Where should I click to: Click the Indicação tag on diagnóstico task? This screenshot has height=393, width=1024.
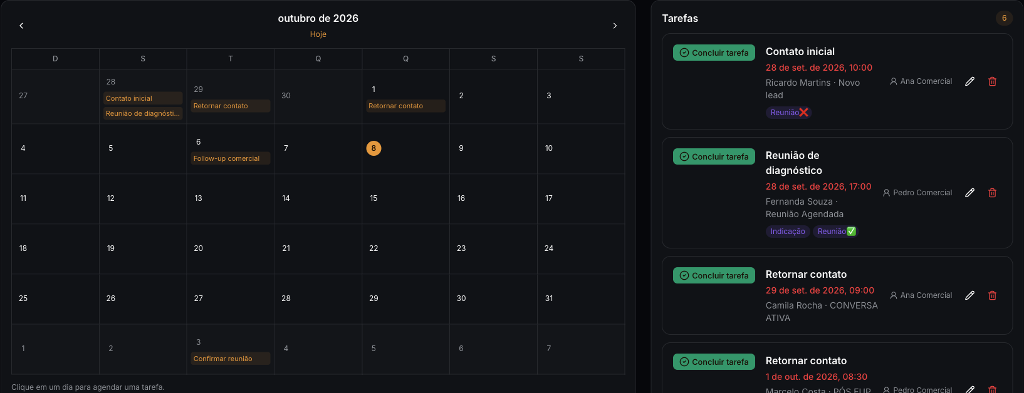[x=788, y=232]
